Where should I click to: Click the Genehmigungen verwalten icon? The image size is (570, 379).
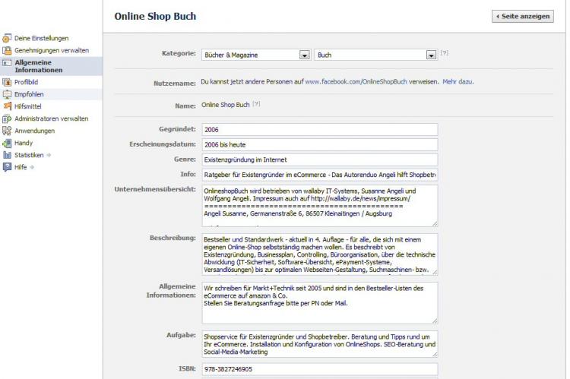point(7,50)
